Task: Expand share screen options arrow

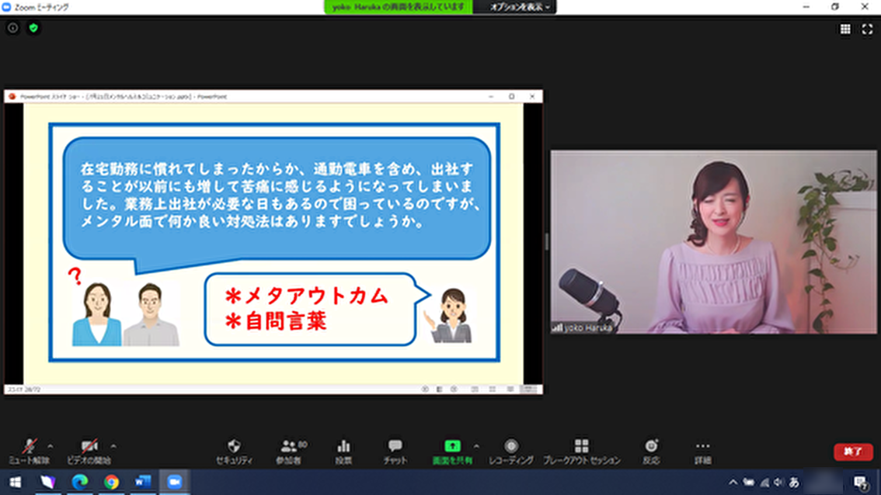Action: coord(476,446)
